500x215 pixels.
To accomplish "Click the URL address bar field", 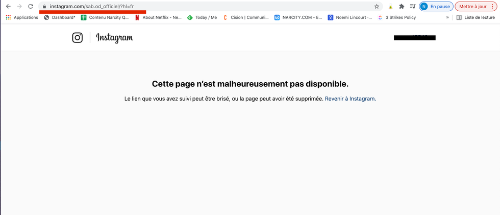I will click(x=204, y=7).
